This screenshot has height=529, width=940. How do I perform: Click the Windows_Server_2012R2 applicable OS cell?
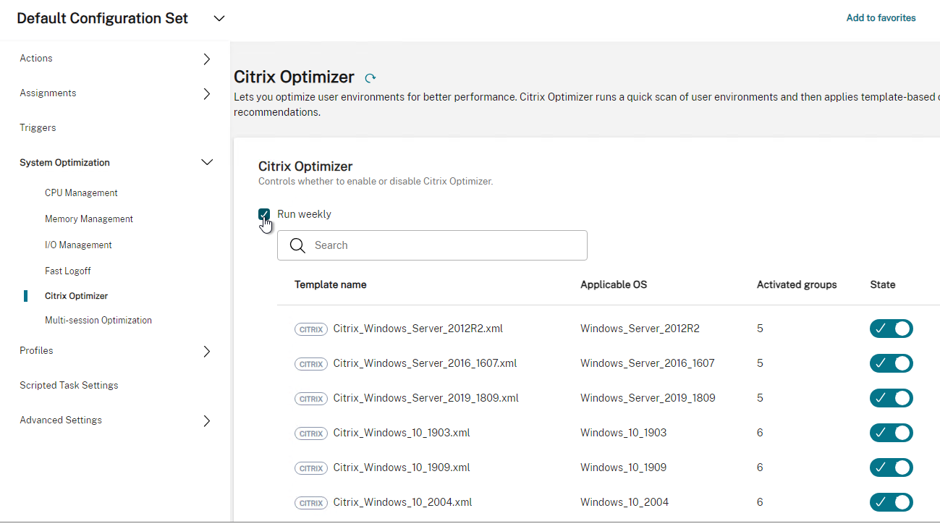(640, 329)
